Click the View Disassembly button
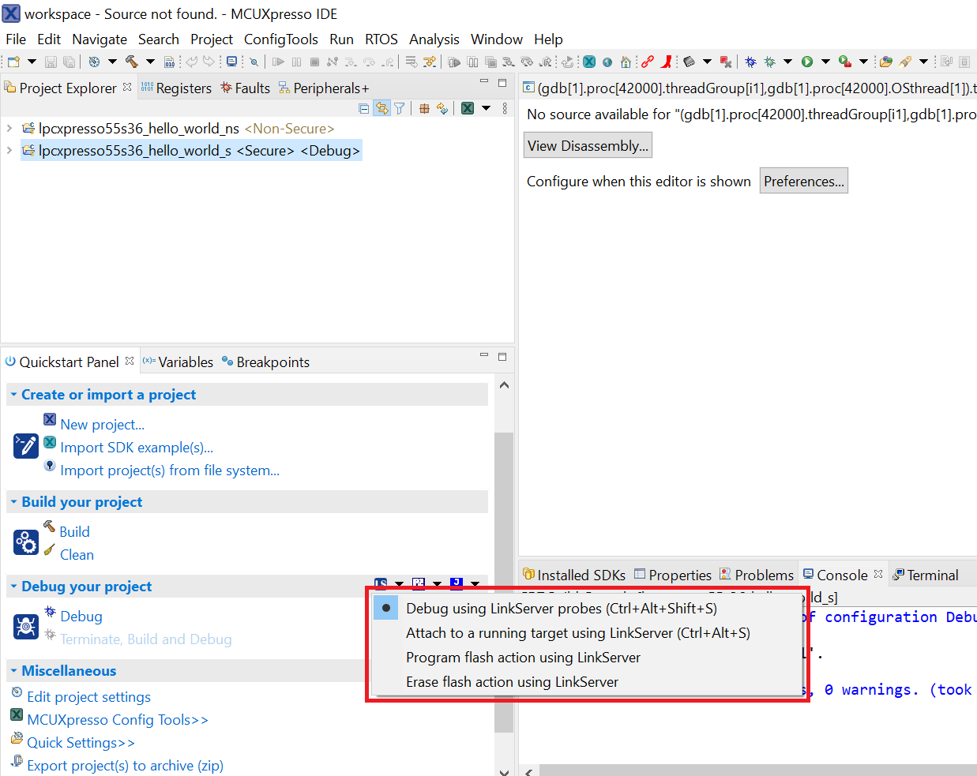This screenshot has width=977, height=776. [x=588, y=146]
